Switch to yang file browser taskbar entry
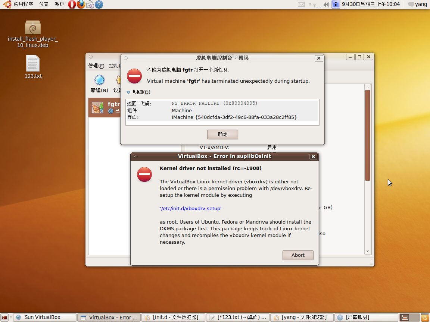The height and width of the screenshot is (322, 430). (x=302, y=318)
